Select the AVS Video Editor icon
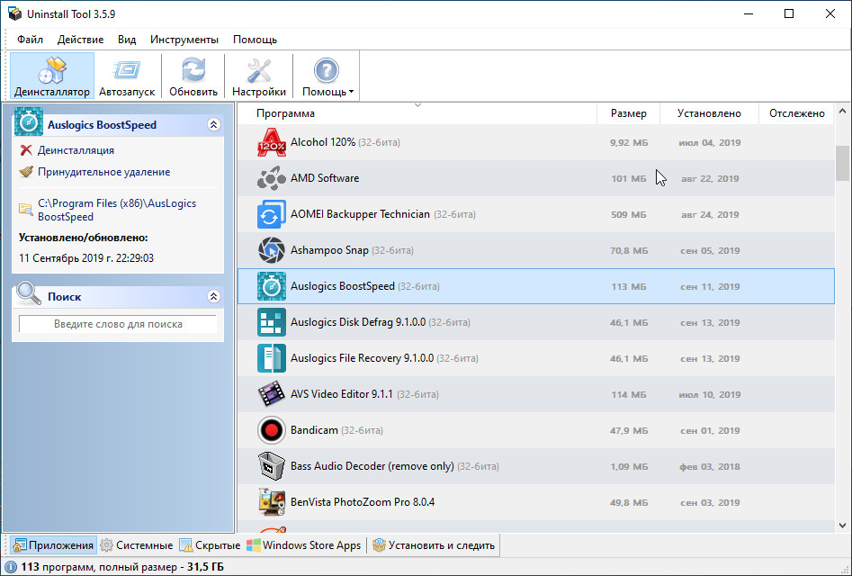Viewport: 852px width, 576px height. [271, 394]
